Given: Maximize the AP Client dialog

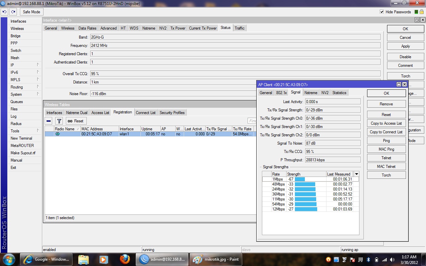Looking at the screenshot, I should (x=399, y=85).
